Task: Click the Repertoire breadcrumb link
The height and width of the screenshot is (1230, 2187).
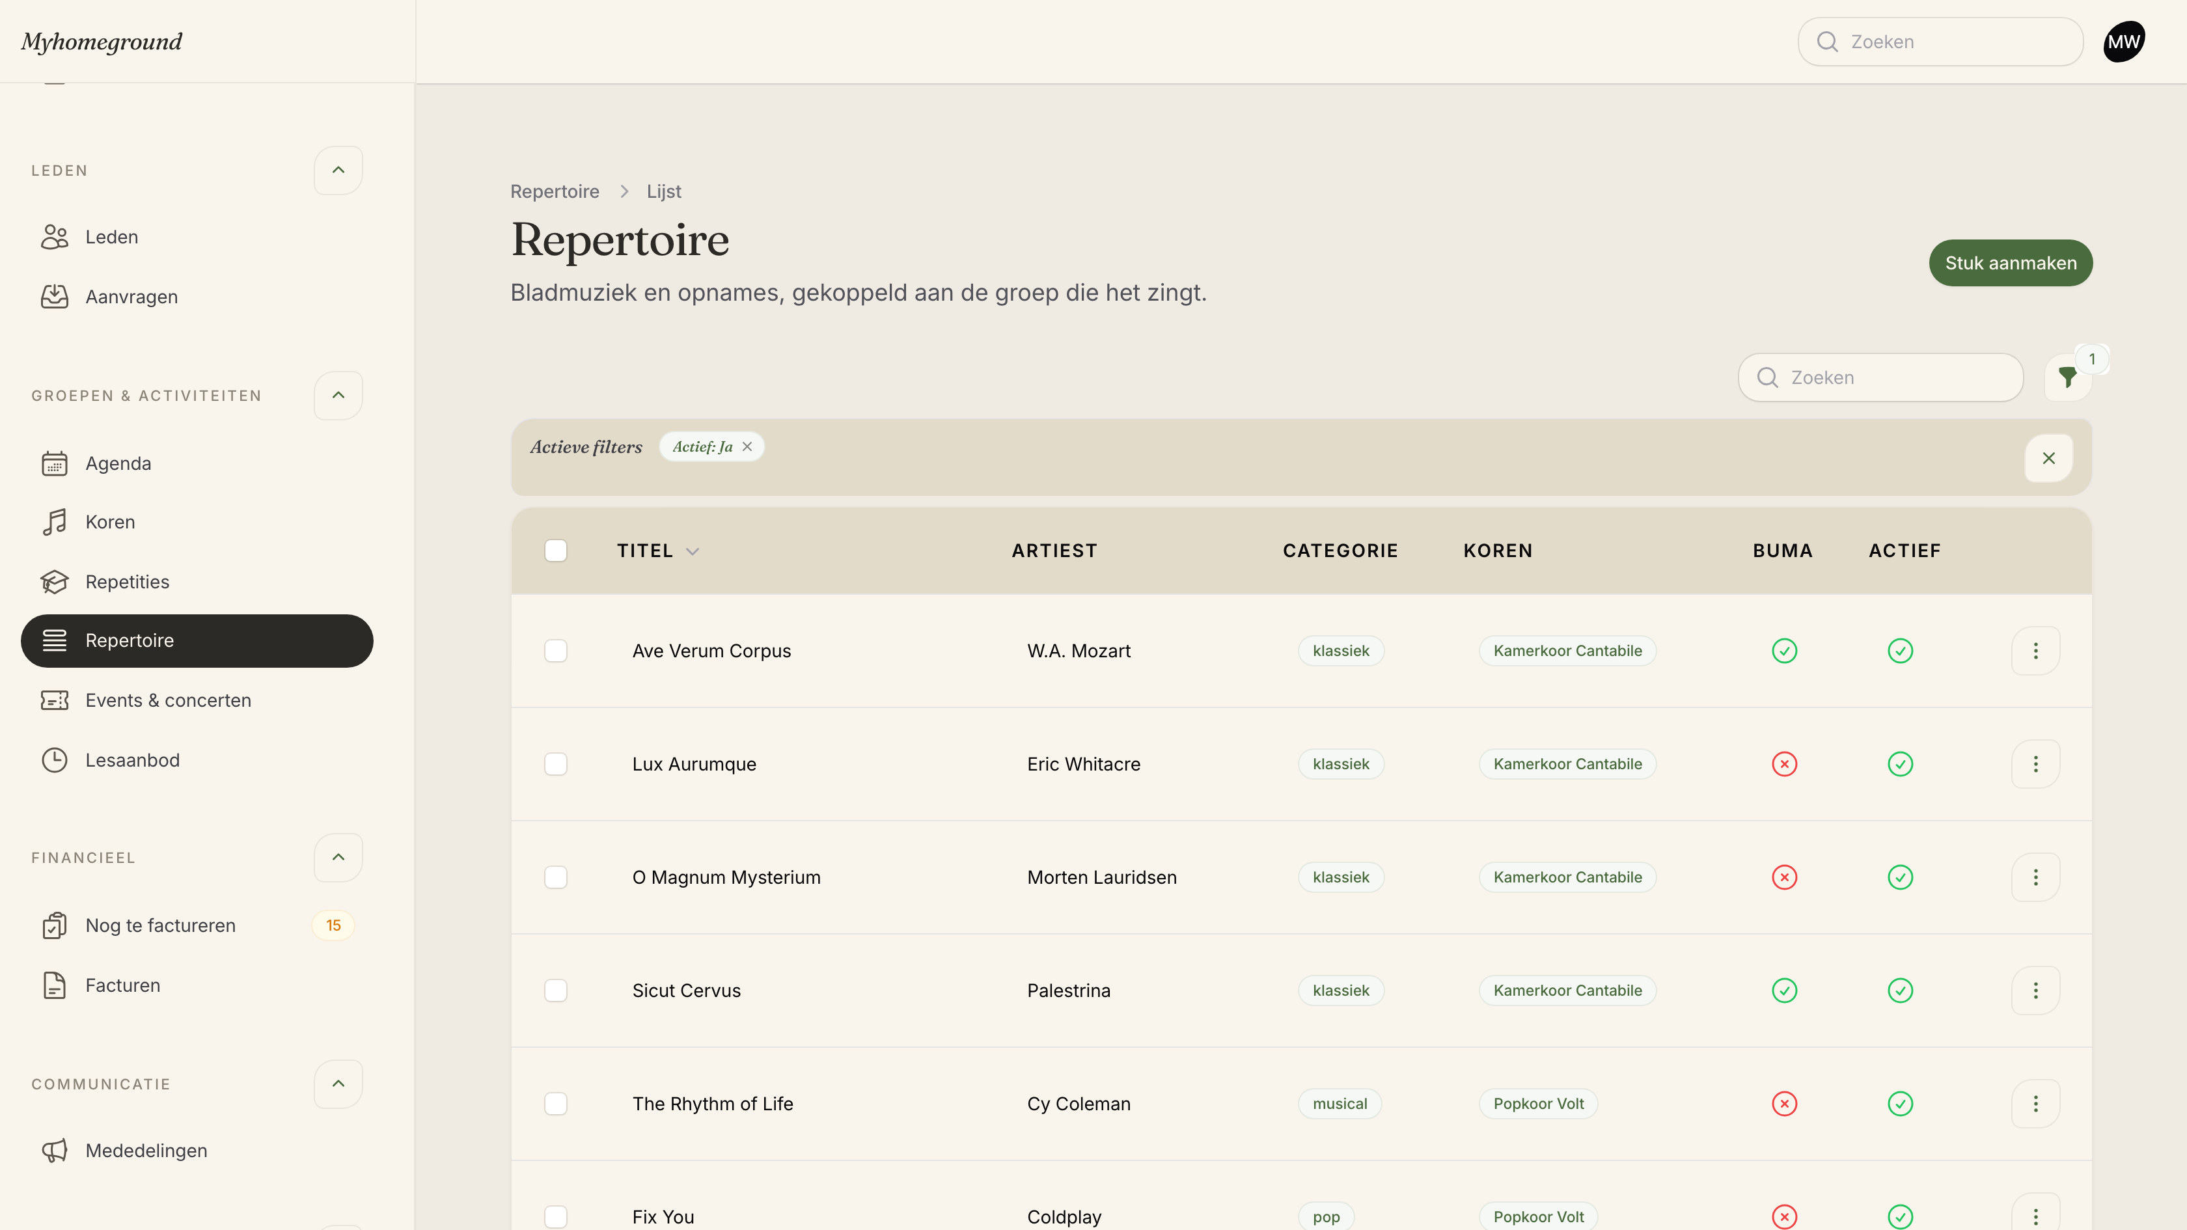Action: (555, 191)
